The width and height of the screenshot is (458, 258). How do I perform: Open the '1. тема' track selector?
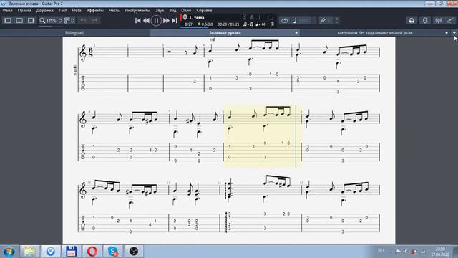[x=197, y=17]
